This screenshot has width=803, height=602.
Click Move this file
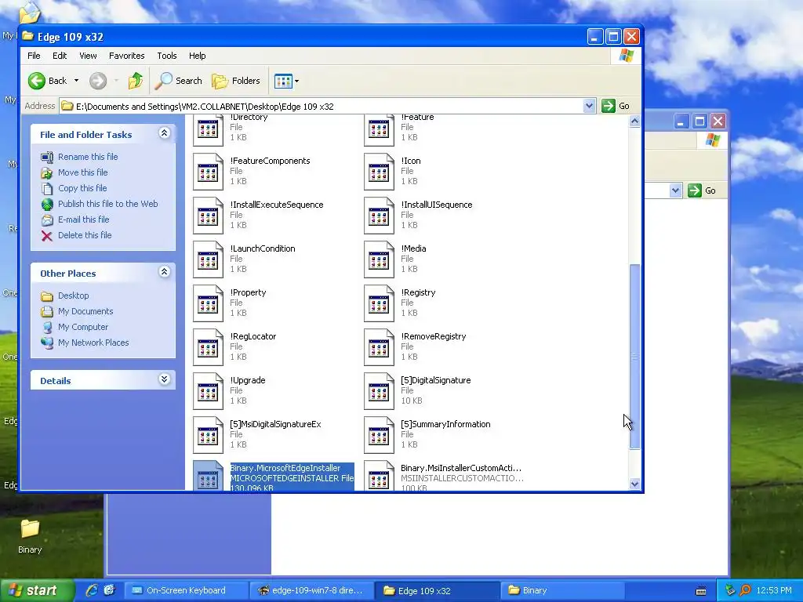pyautogui.click(x=82, y=172)
